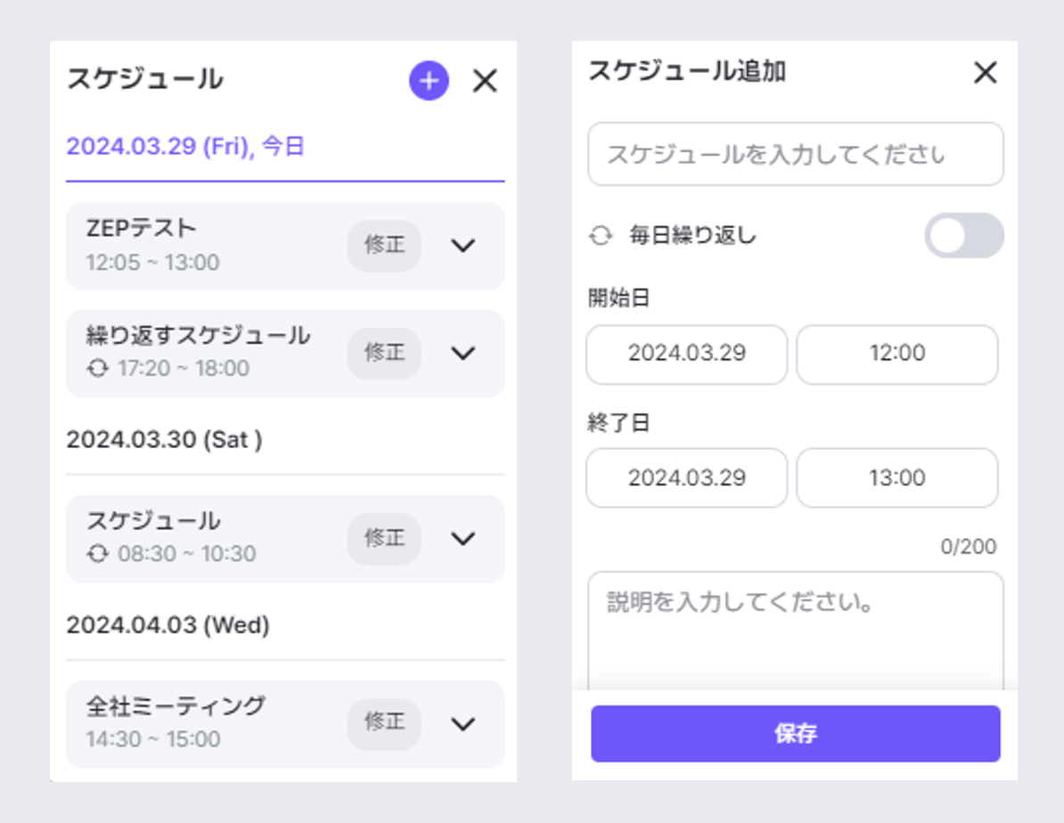Click the 説明 description text area
The width and height of the screenshot is (1064, 823).
795,631
